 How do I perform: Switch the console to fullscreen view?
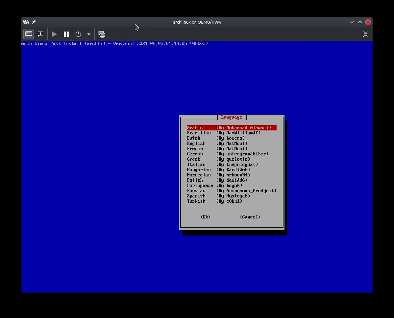(x=366, y=34)
